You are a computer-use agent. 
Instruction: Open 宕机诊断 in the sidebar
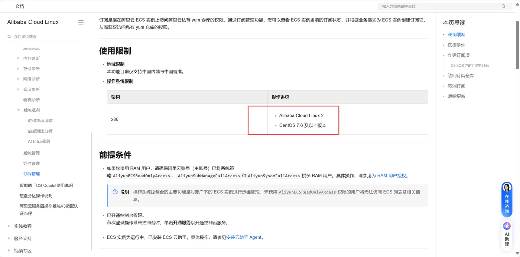tap(32, 100)
